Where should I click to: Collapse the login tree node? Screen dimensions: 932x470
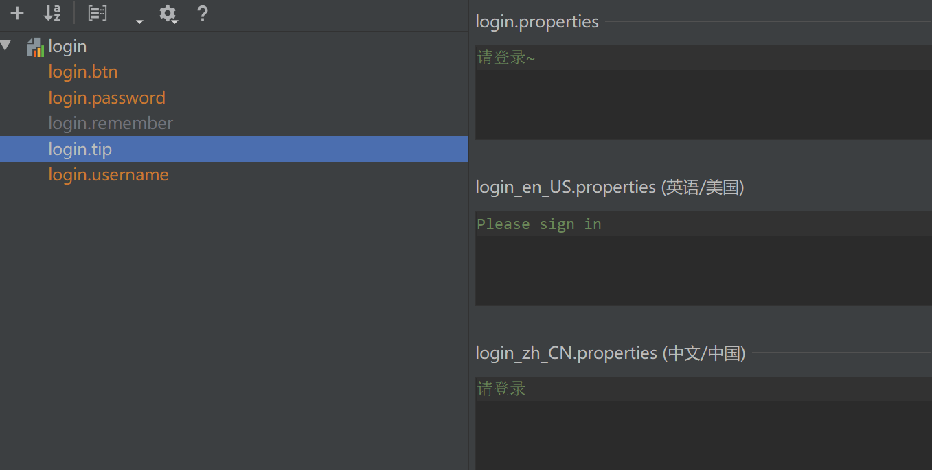tap(6, 46)
